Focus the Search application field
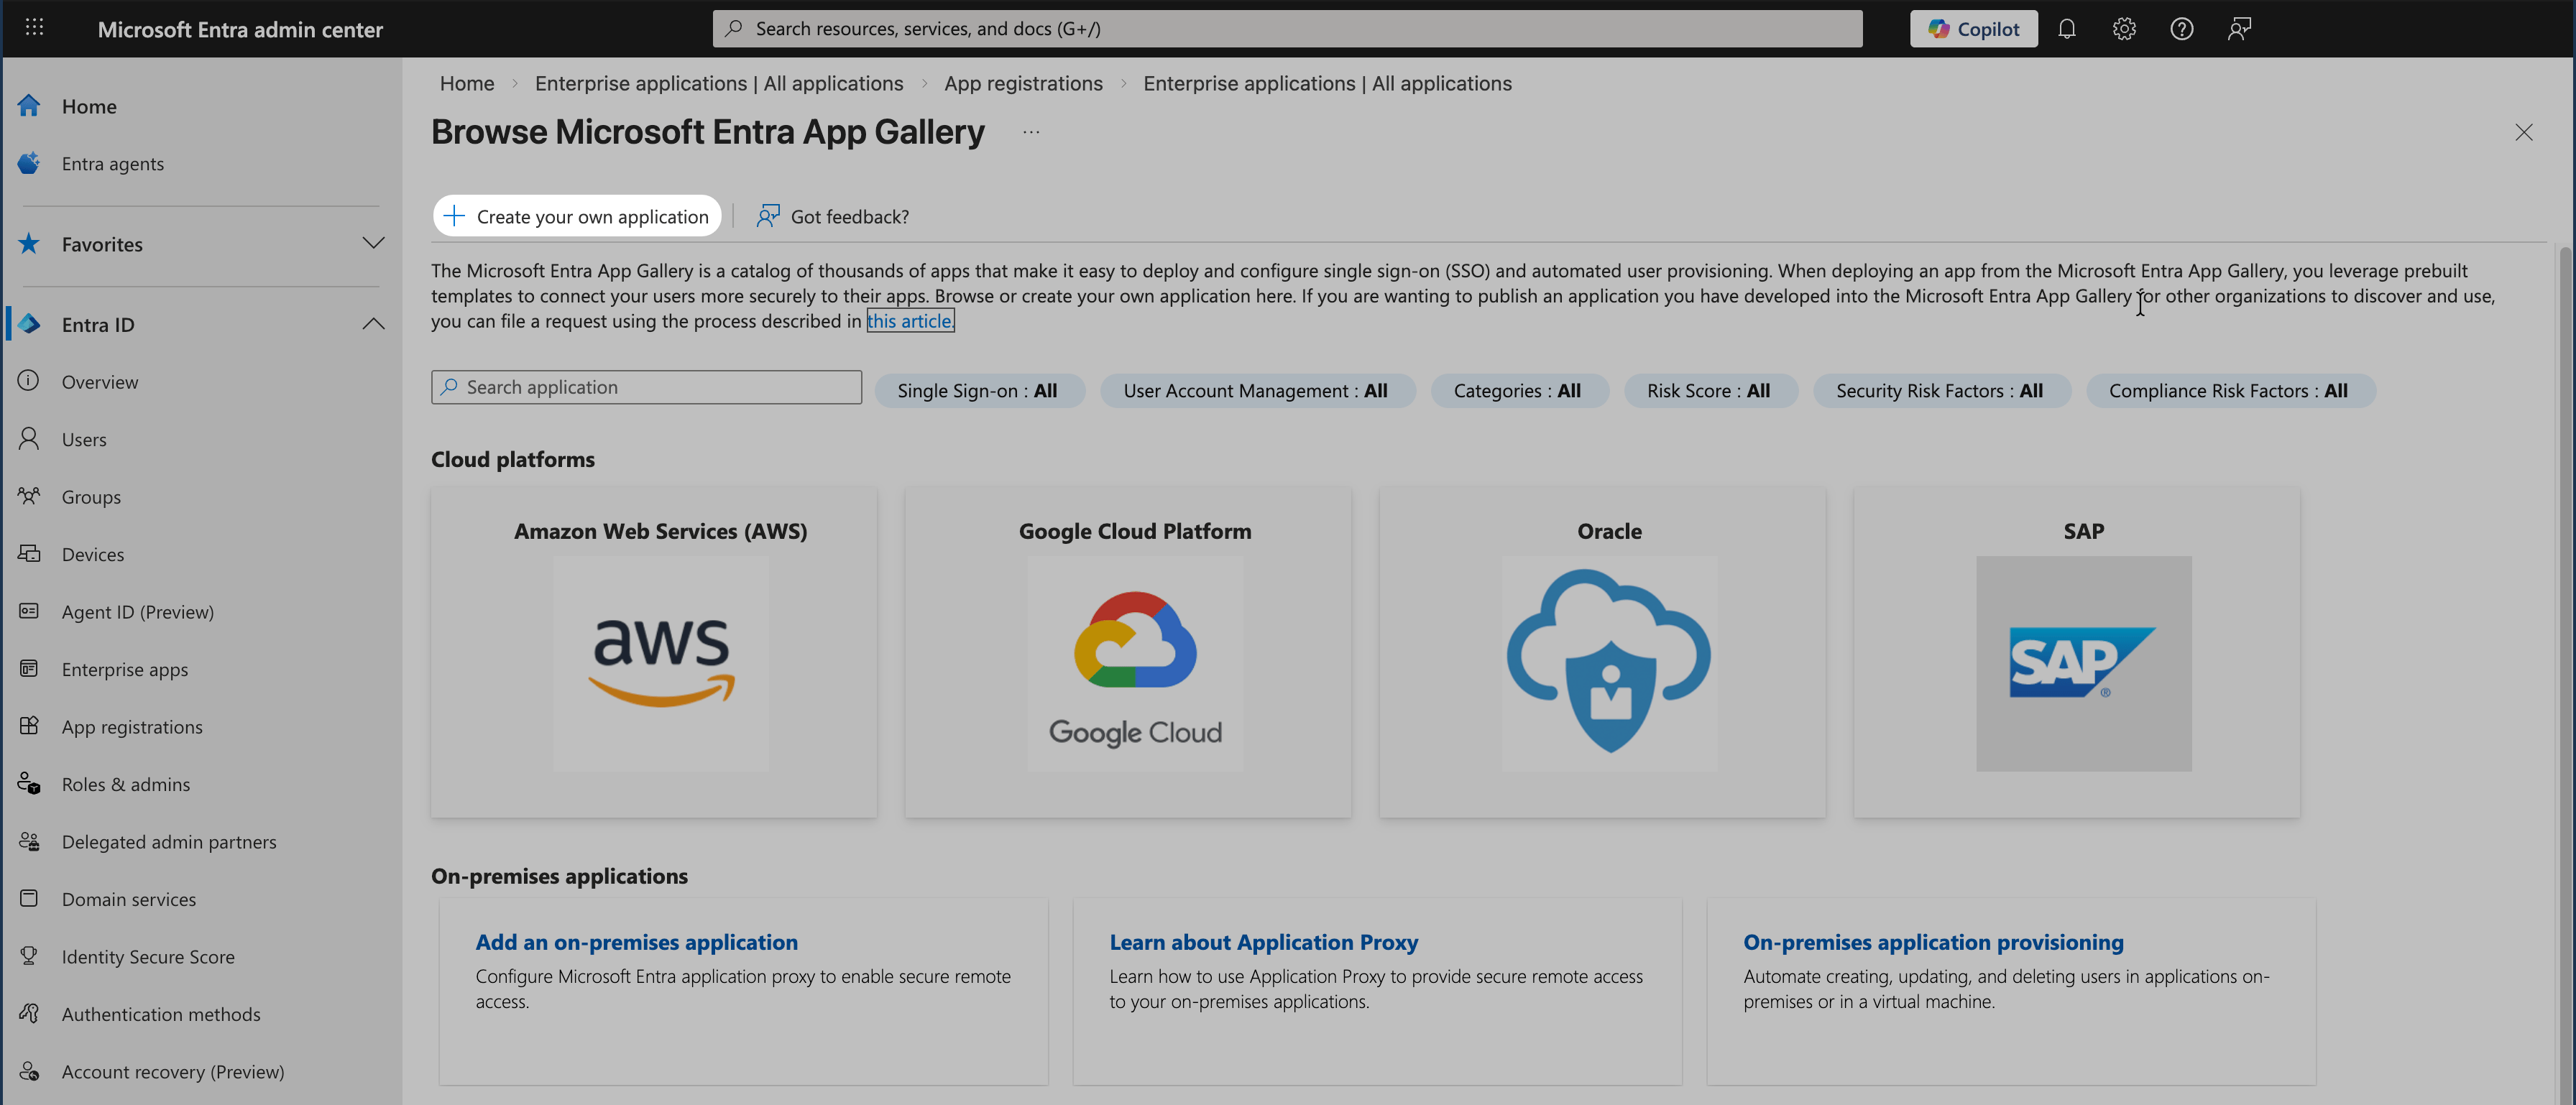The image size is (2576, 1105). [x=646, y=387]
